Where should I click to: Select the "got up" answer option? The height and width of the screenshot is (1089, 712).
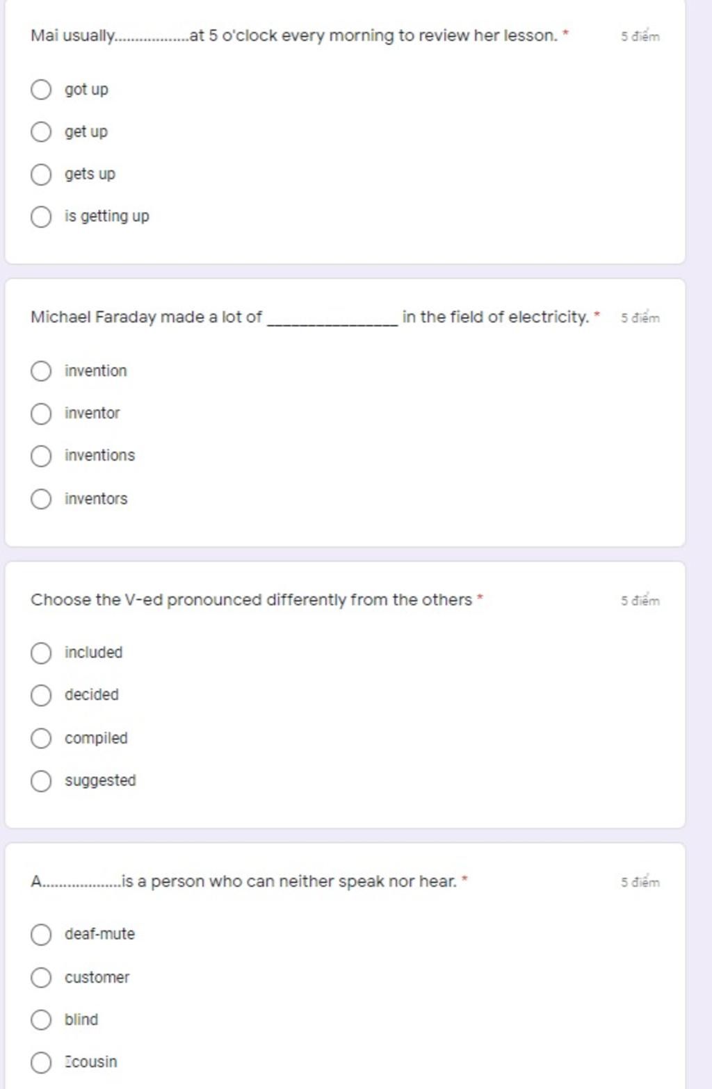coord(41,90)
